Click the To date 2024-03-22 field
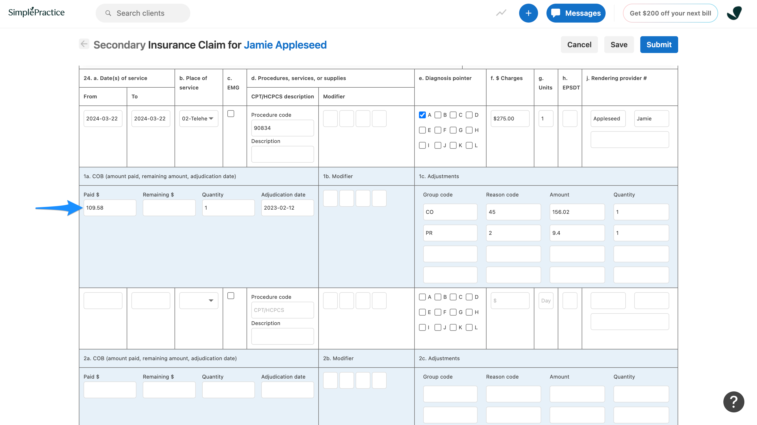Viewport: 757px width, 425px height. point(151,119)
